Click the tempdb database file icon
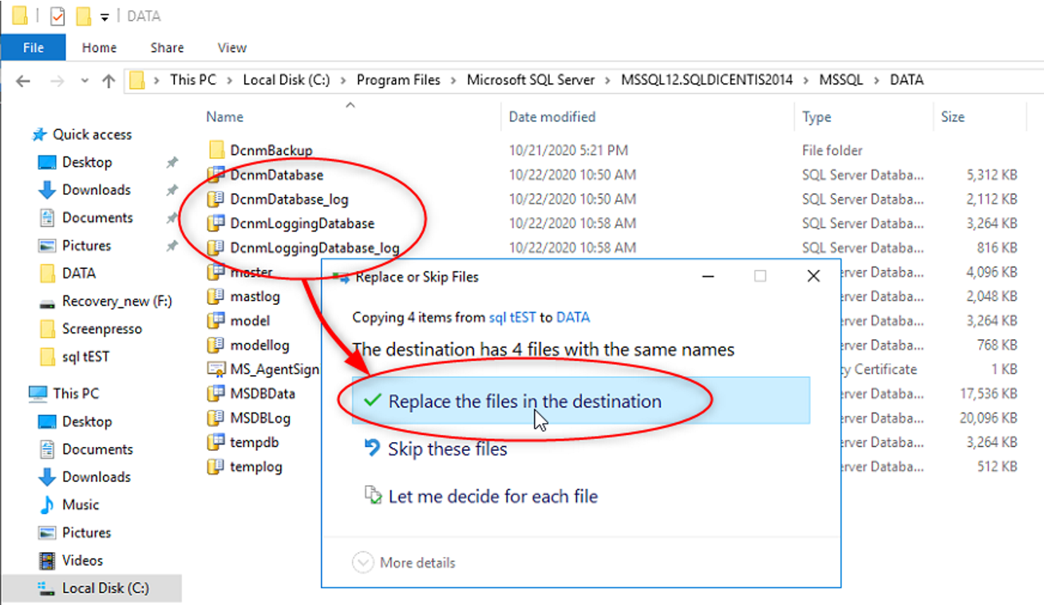Viewport: 1044px width, 605px height. pos(216,442)
